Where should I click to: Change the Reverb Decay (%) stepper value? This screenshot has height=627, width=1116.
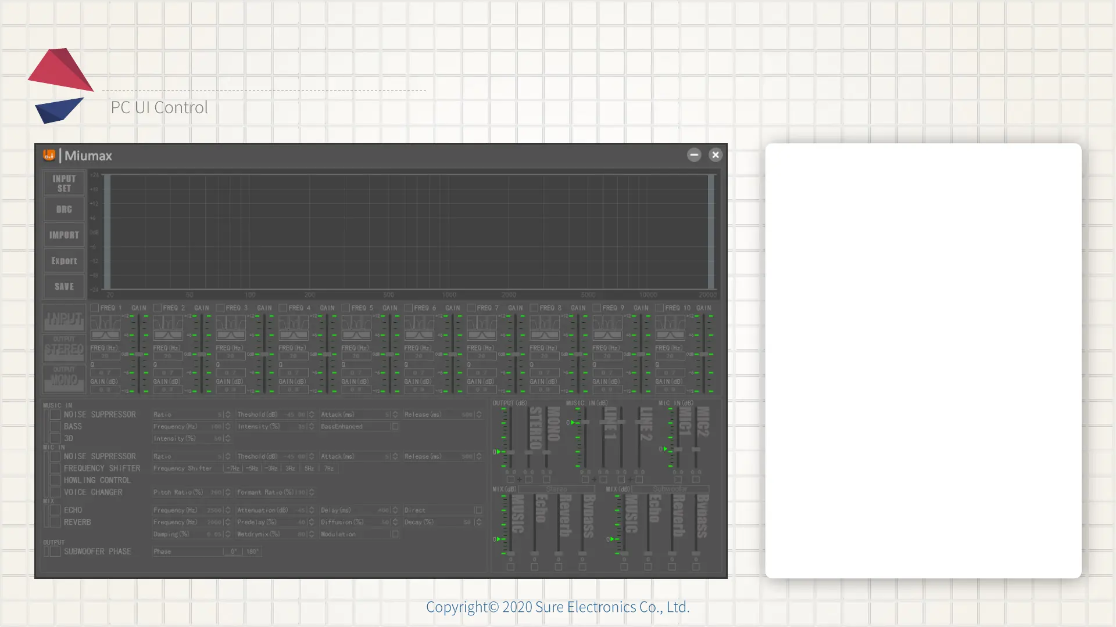pyautogui.click(x=479, y=522)
